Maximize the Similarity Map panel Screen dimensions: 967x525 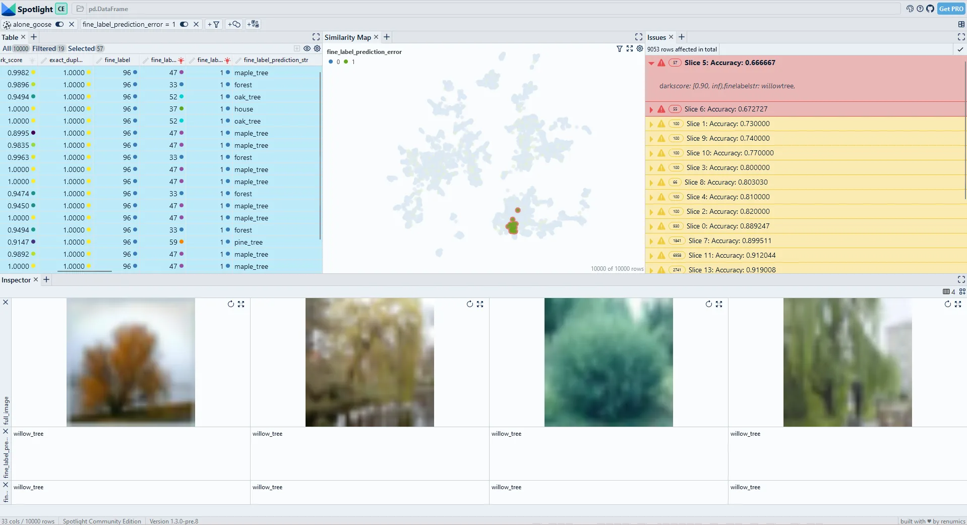pos(639,37)
